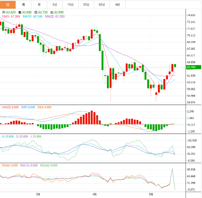Click the MA10: 60.146 indicator label
202x198 pixels.
point(33,16)
